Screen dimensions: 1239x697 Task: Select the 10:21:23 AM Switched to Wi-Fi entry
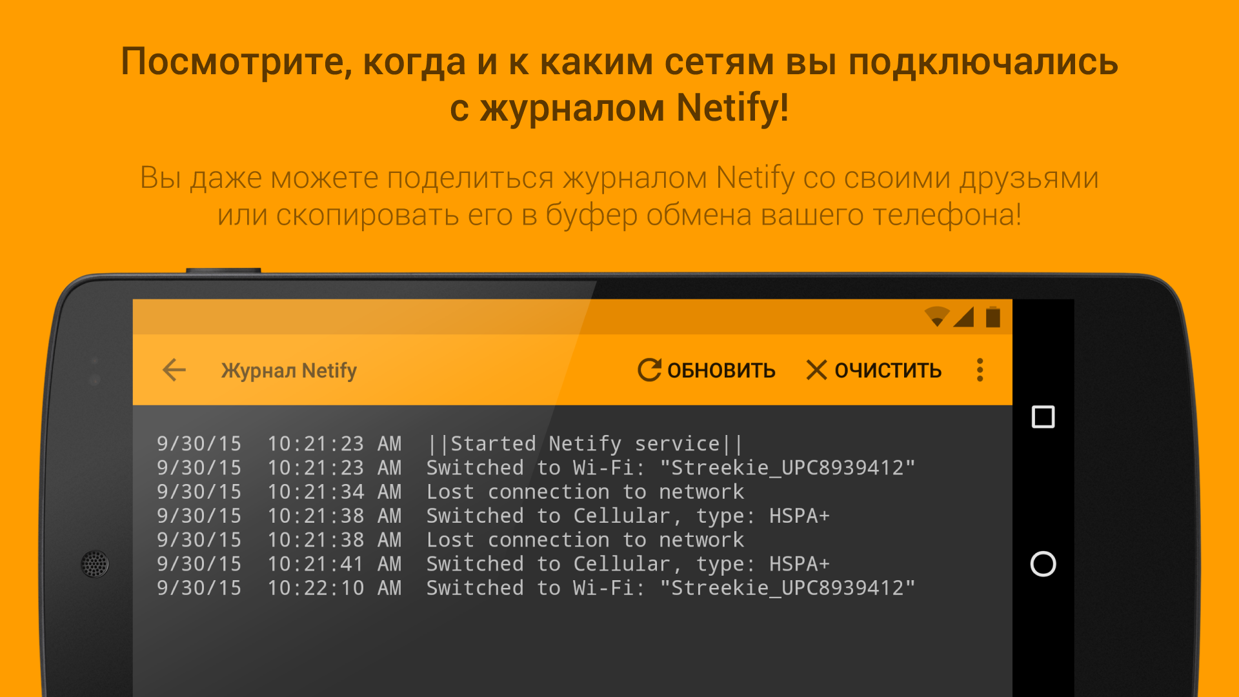point(536,467)
